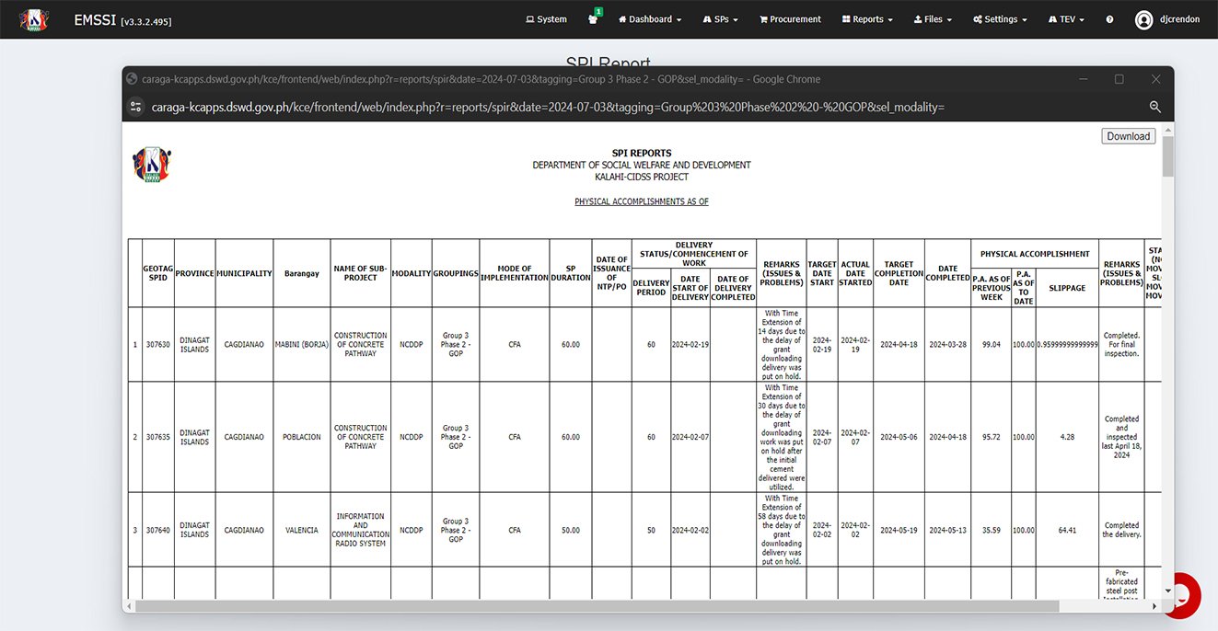The height and width of the screenshot is (631, 1218).
Task: Open site information icon in address bar
Action: (x=135, y=107)
